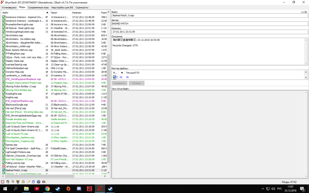Click the Файл name field with Bashed Patch, 0.esp

[210, 15]
